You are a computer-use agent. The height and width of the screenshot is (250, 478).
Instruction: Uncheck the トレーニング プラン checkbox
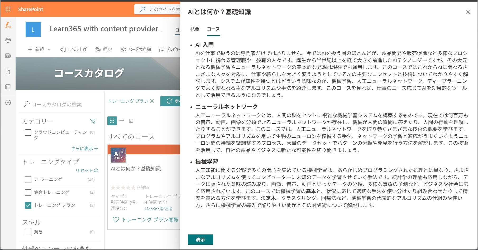28,205
